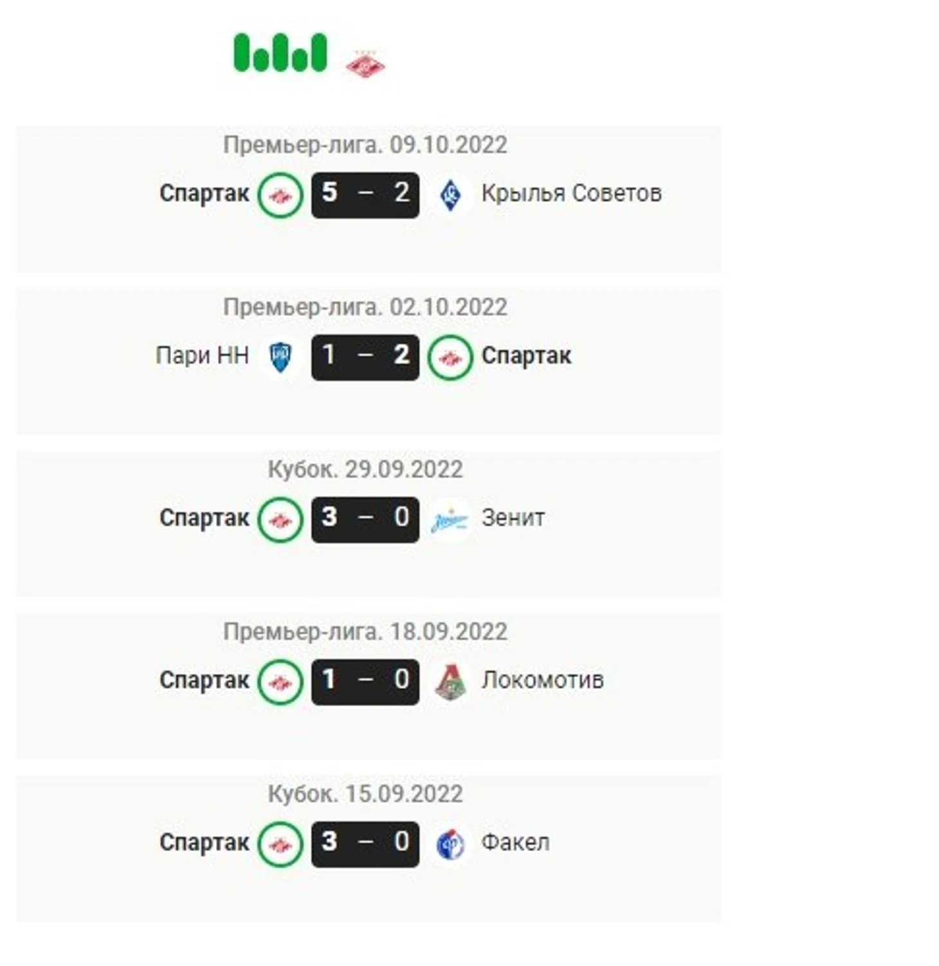Open the Локомотив team link

[543, 680]
